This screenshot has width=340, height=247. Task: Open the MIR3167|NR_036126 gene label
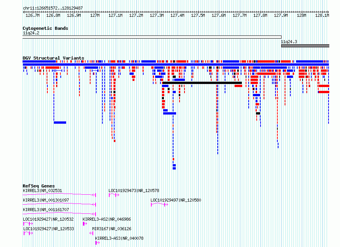point(112,229)
